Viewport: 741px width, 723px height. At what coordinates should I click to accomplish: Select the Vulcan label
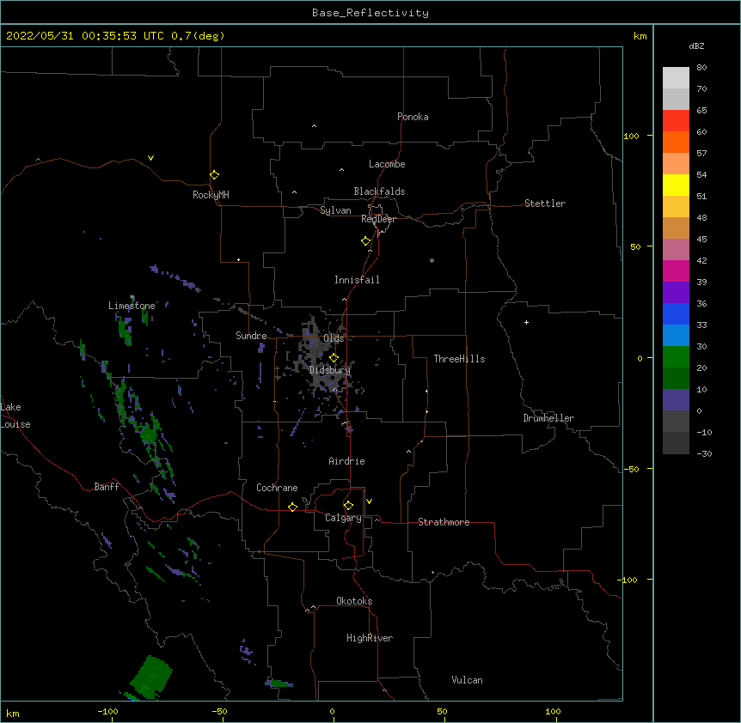tap(467, 680)
